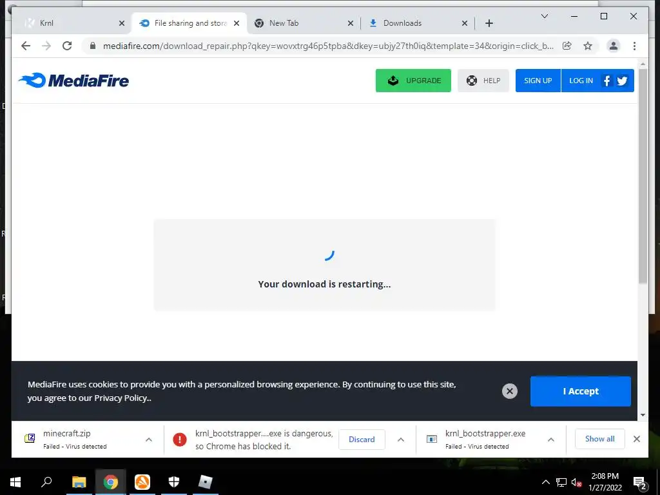The width and height of the screenshot is (660, 495).
Task: Click the scrollbar down arrow
Action: point(643,414)
